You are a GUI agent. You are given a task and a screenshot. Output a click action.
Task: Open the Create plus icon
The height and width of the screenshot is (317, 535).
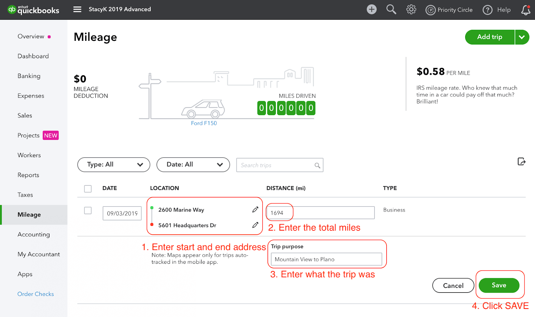tap(371, 9)
